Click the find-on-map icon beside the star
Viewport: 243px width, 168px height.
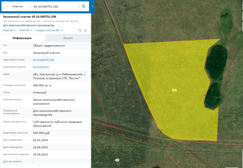80,31
